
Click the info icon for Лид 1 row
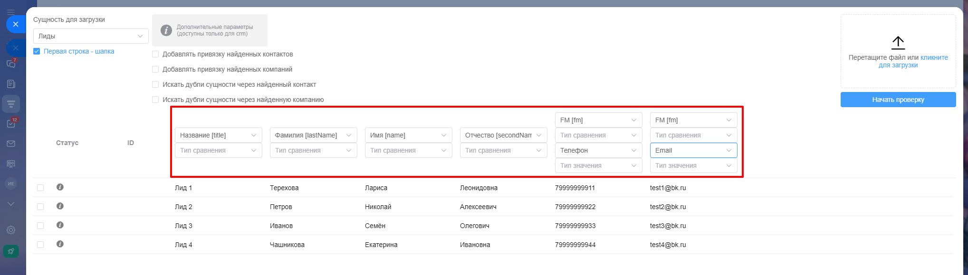coord(60,187)
